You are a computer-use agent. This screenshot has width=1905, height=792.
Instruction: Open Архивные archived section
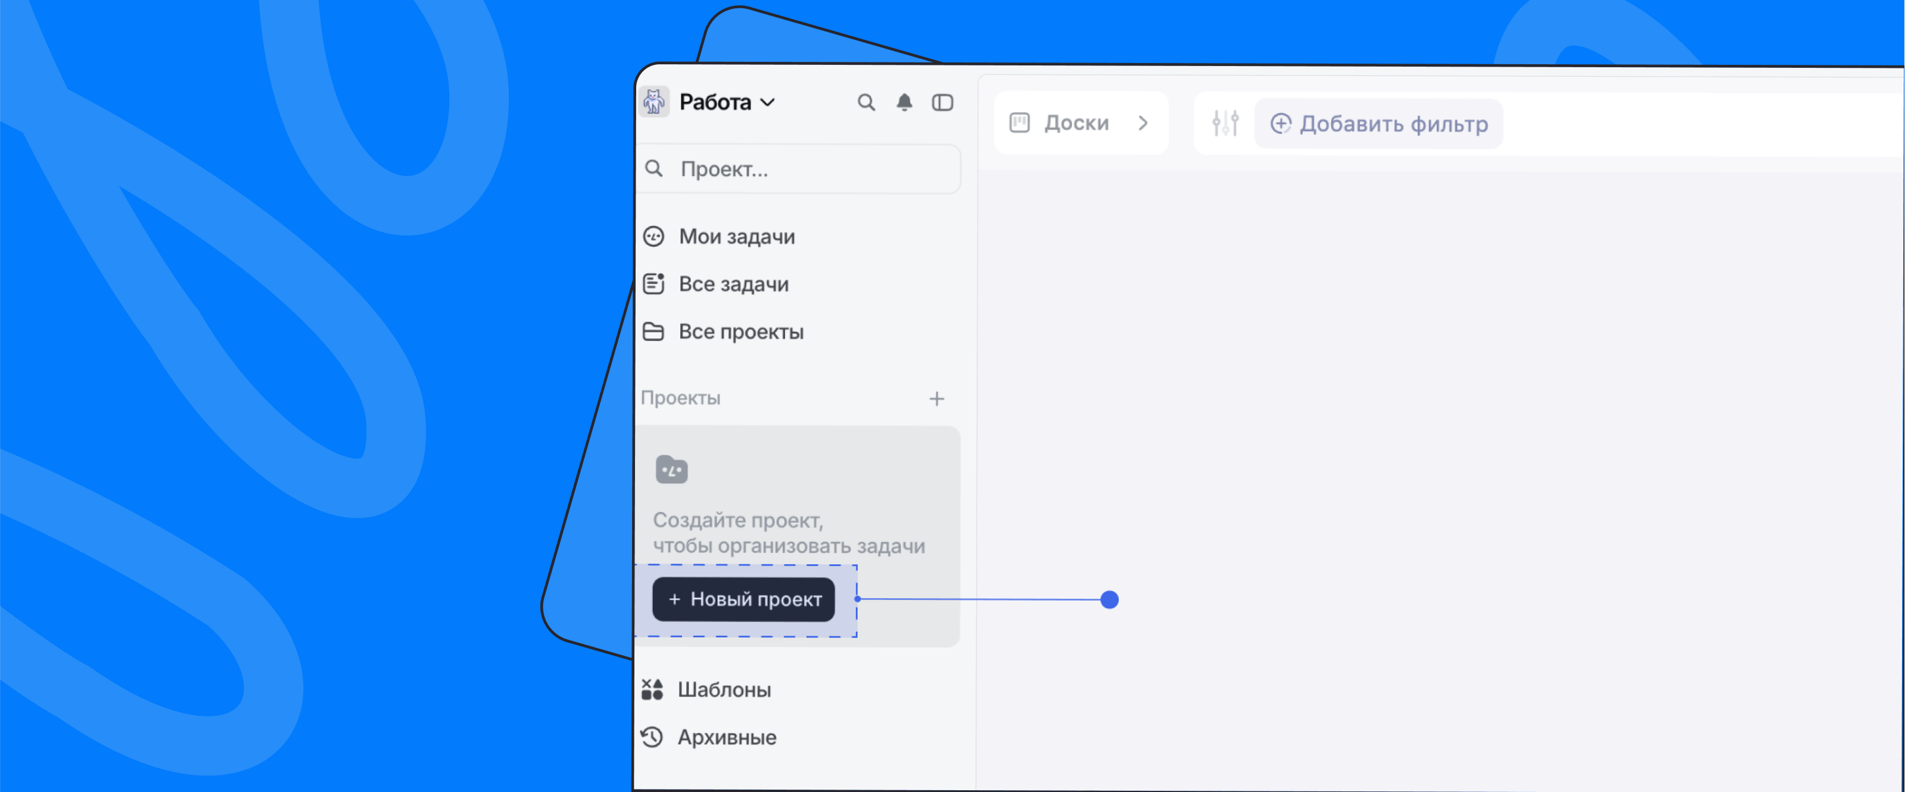point(726,737)
